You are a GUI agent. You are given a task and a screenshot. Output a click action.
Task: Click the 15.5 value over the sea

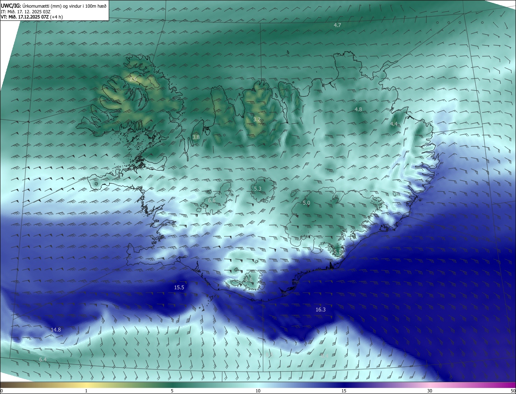pyautogui.click(x=179, y=288)
